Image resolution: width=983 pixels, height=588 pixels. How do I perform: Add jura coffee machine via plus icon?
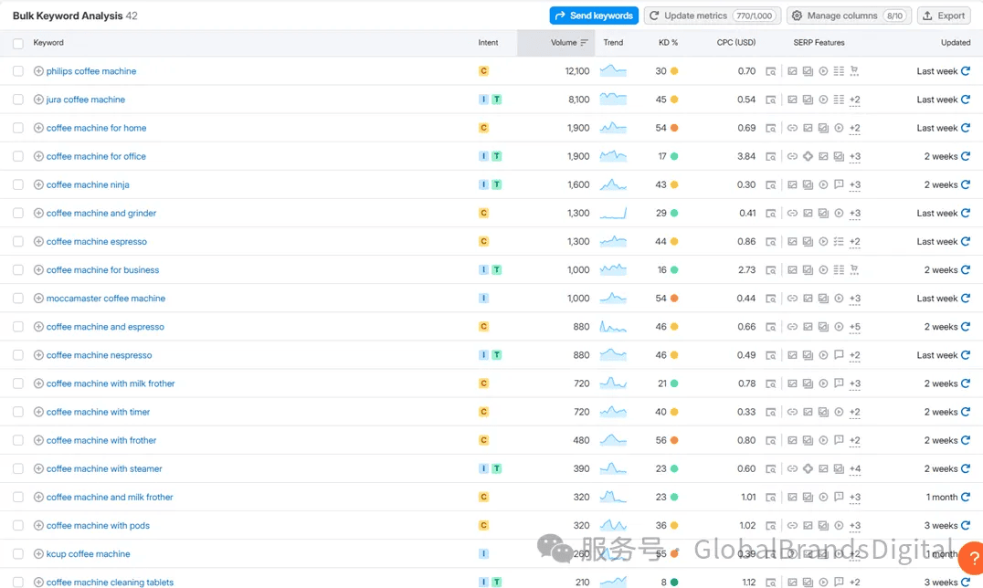pyautogui.click(x=38, y=99)
